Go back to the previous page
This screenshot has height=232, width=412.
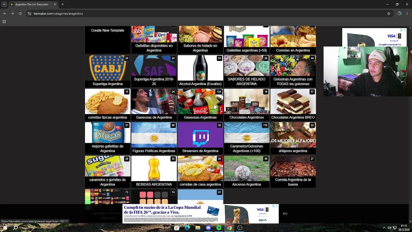5,14
